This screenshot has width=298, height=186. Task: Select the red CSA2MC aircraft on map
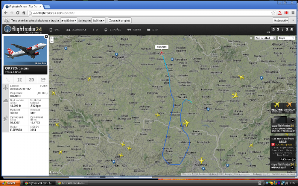click(161, 53)
